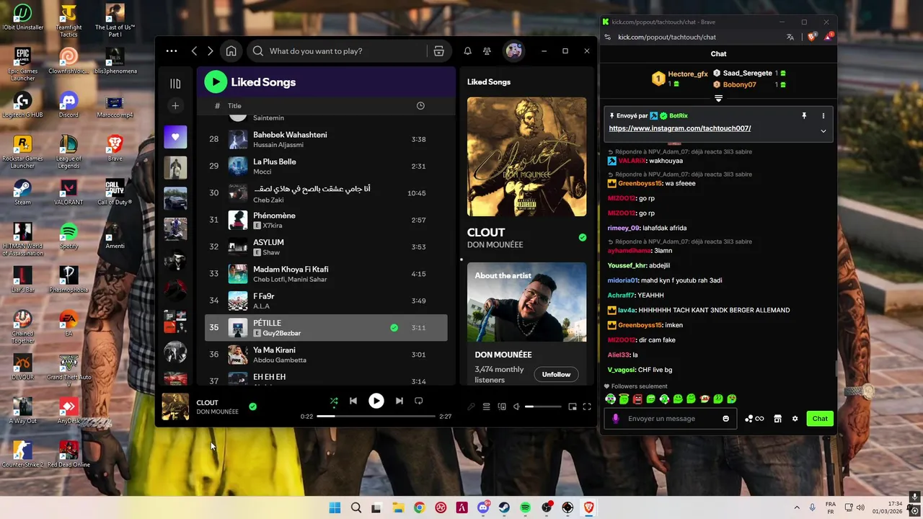
Task: Open artist link Abdou Gambetta
Action: [280, 360]
